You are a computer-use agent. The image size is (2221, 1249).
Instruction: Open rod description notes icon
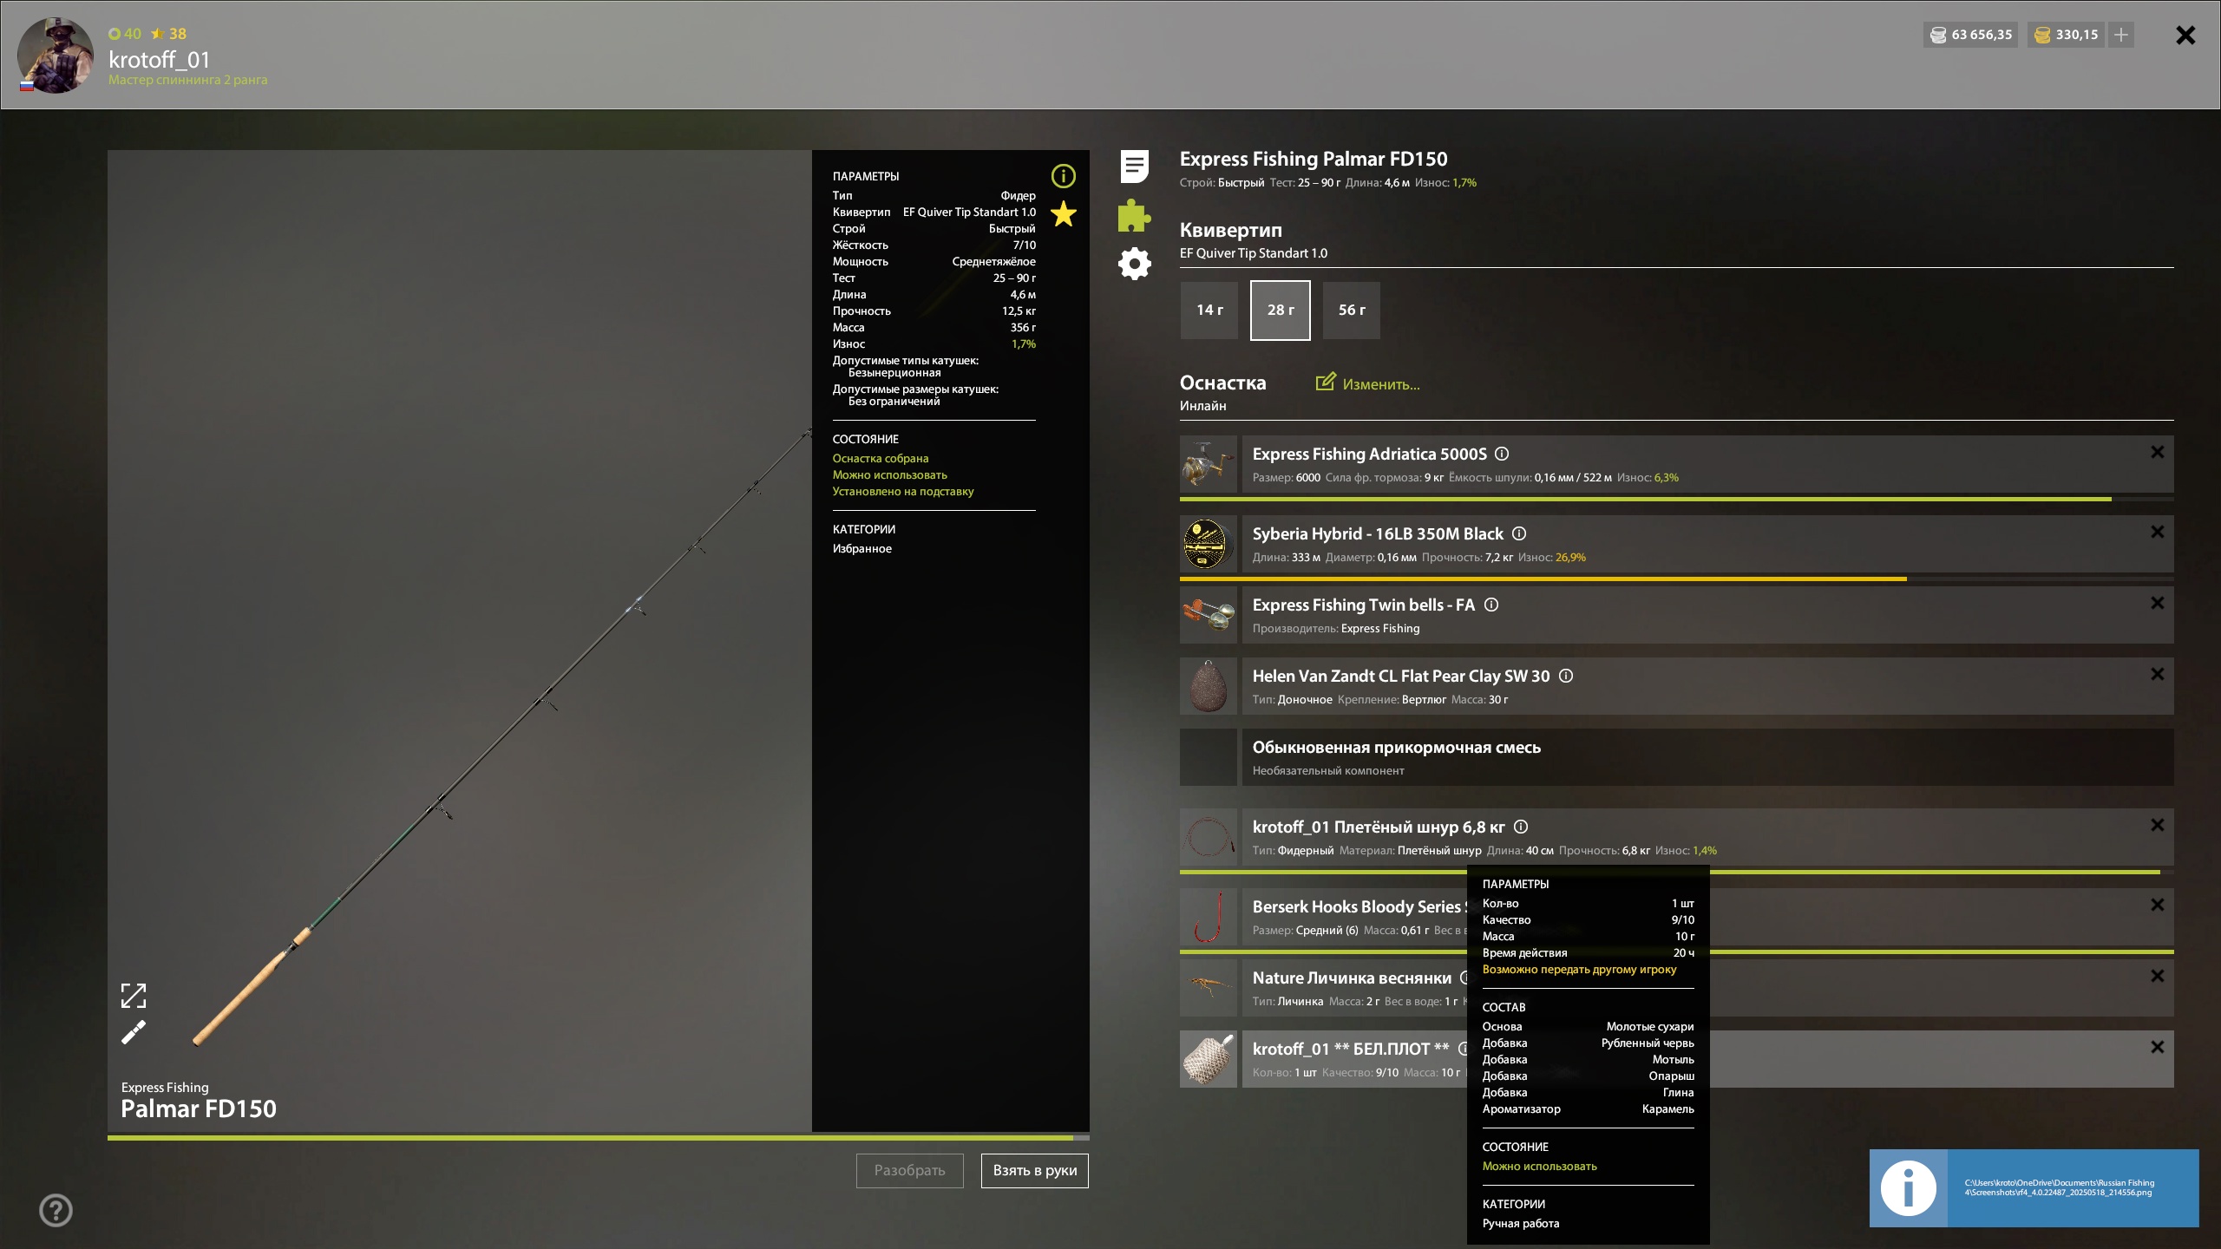point(1134,166)
